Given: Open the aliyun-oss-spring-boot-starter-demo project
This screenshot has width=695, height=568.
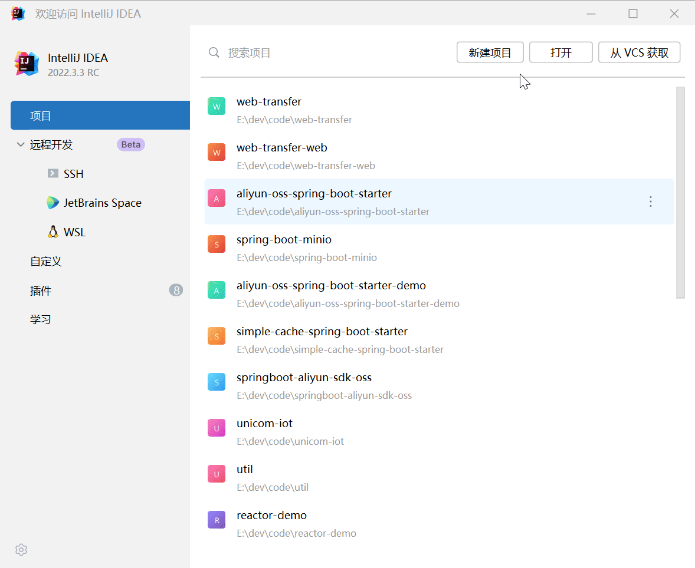Looking at the screenshot, I should point(439,294).
